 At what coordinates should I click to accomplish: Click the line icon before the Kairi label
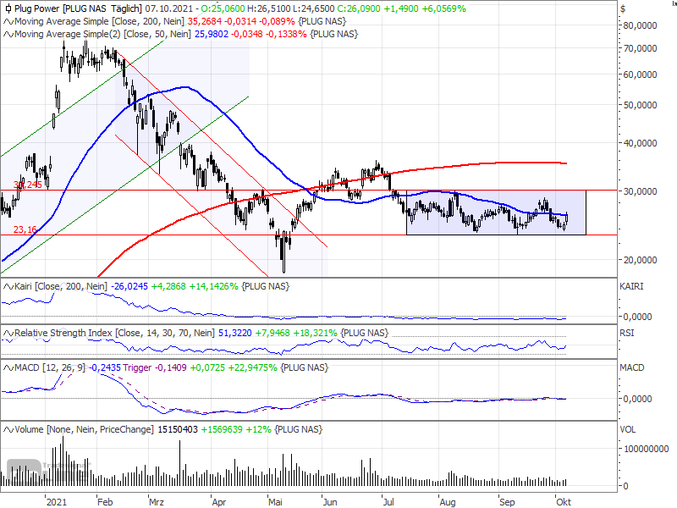point(8,286)
